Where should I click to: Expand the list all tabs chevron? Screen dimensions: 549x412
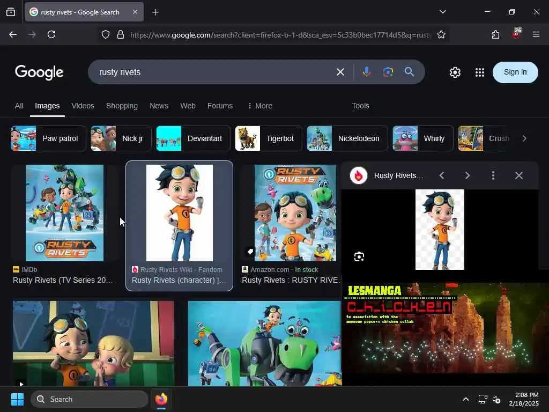[x=442, y=12]
